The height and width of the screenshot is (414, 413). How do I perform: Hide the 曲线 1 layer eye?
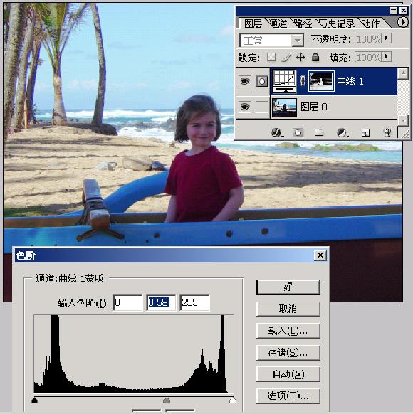click(x=244, y=81)
